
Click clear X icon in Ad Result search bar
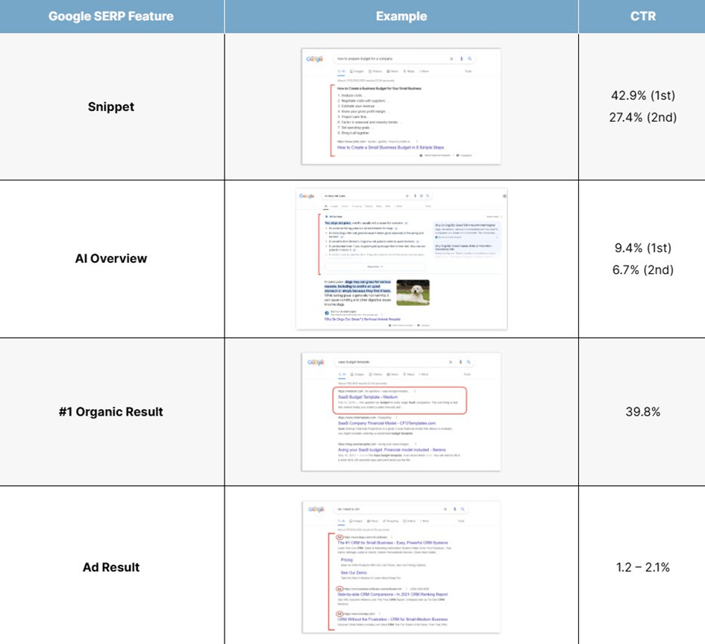tap(445, 509)
